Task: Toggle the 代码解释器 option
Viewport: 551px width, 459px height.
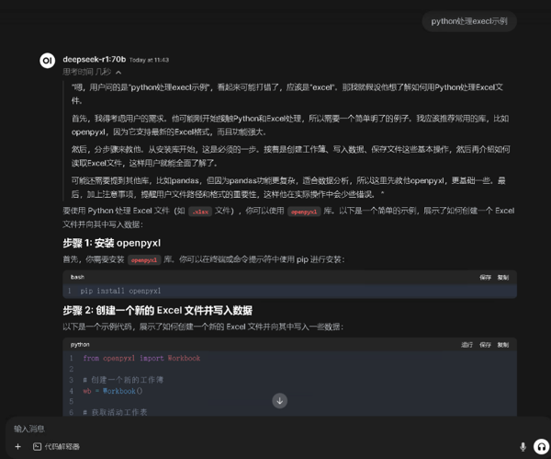Action: coord(61,446)
